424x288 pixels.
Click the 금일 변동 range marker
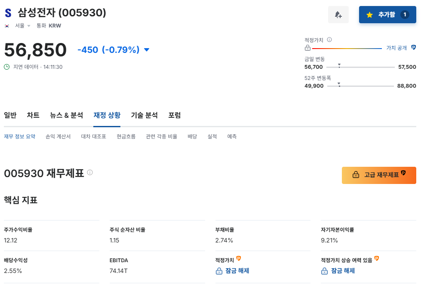click(x=339, y=66)
